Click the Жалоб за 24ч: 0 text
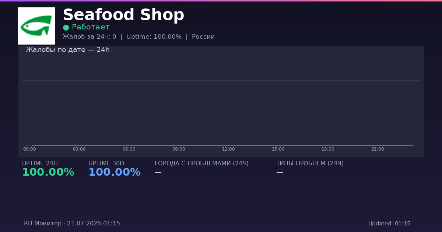 [90, 37]
